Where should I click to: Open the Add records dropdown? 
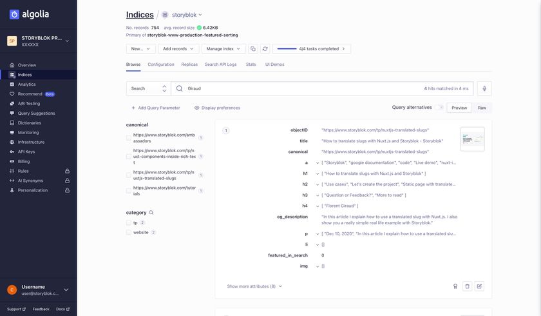click(178, 49)
